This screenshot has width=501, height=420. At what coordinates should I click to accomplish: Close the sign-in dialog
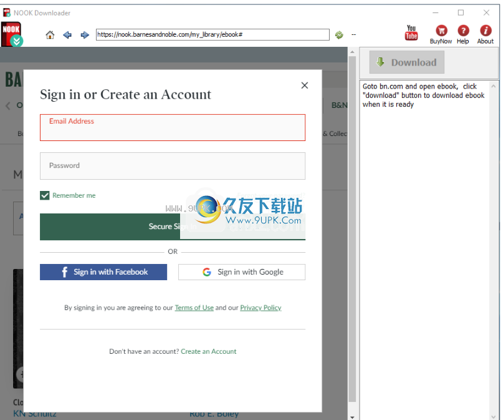click(305, 85)
